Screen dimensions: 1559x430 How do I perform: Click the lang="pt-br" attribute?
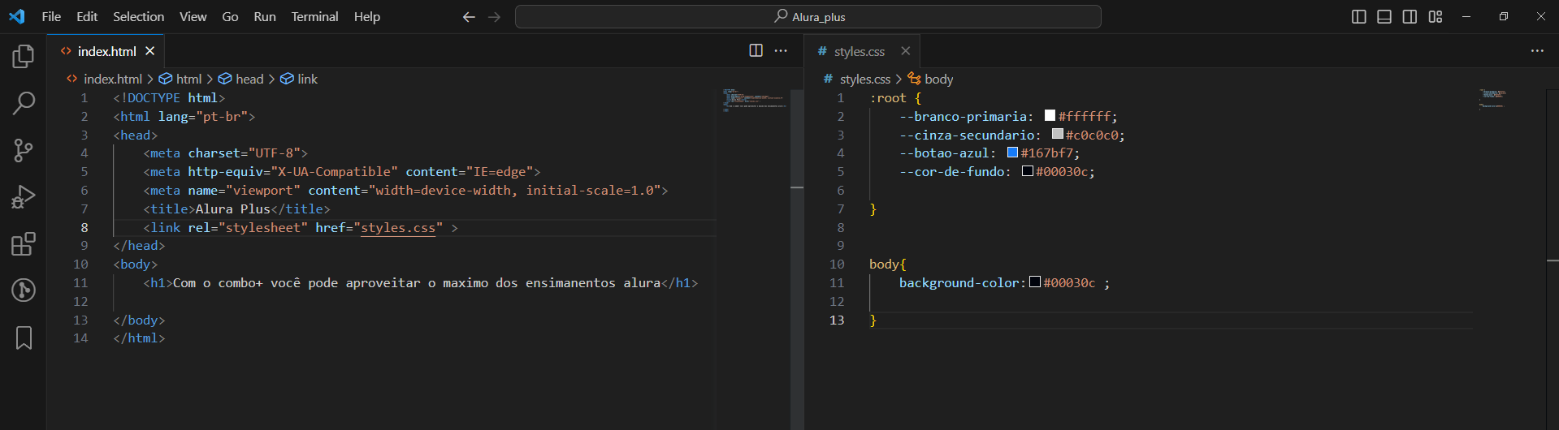(203, 117)
